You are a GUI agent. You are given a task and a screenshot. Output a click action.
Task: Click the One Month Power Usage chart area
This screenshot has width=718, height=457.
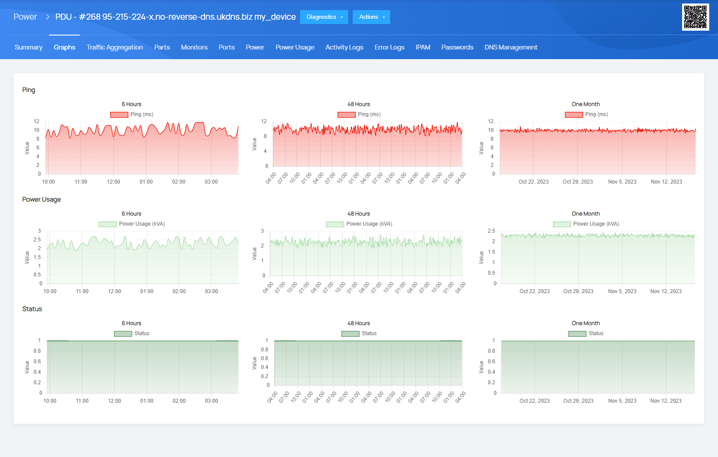(x=598, y=257)
